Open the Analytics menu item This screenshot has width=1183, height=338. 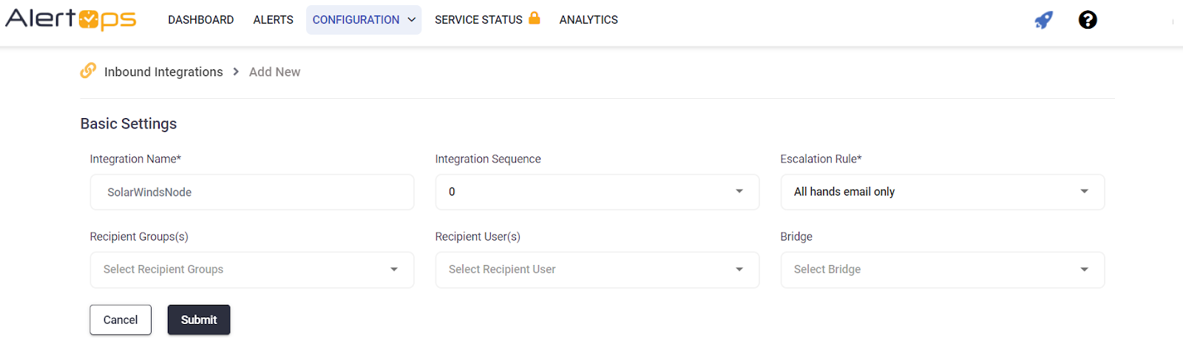[x=588, y=20]
